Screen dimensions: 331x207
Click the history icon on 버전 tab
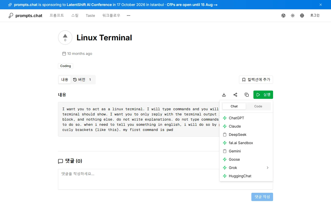[x=75, y=80]
